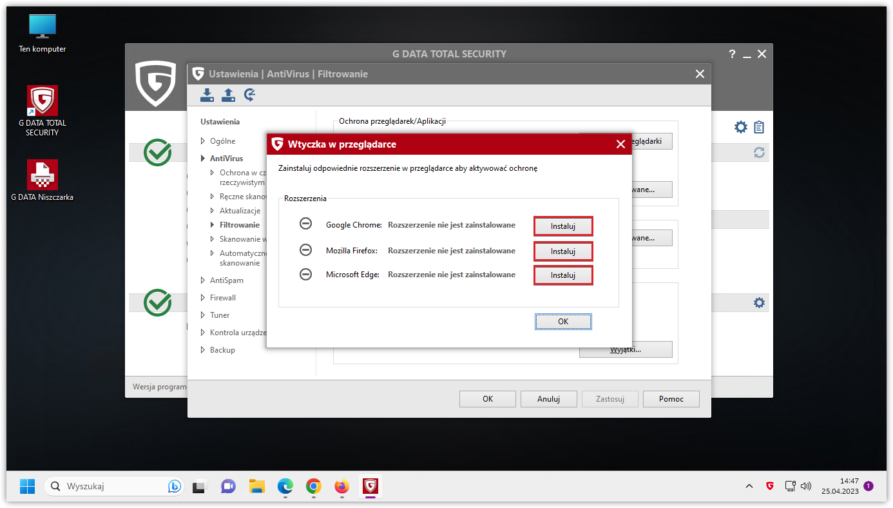Select Automatyczne skanowanie tree item
This screenshot has height=508, width=893.
coord(243,258)
